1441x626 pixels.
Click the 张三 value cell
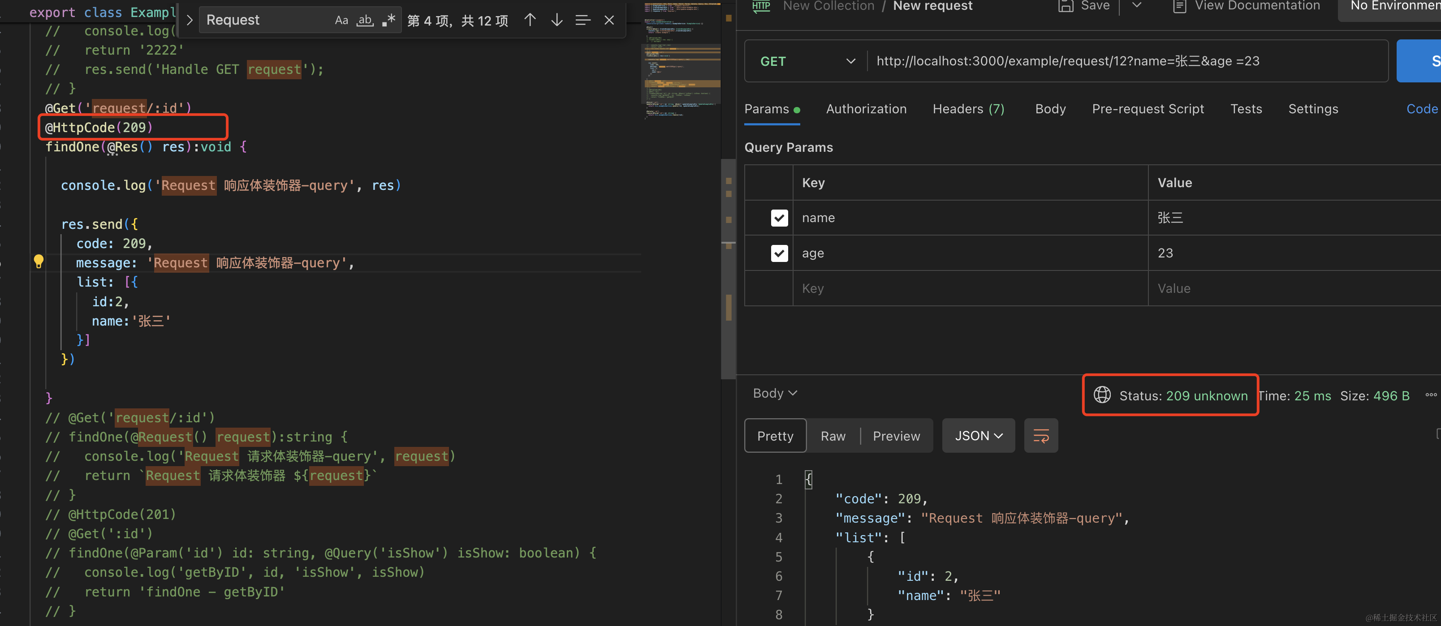[x=1294, y=218]
